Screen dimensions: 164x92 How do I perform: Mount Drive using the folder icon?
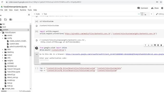pos(11,19)
